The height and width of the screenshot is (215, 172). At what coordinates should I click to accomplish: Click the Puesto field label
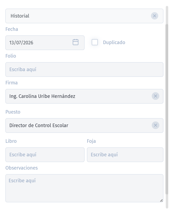13,112
